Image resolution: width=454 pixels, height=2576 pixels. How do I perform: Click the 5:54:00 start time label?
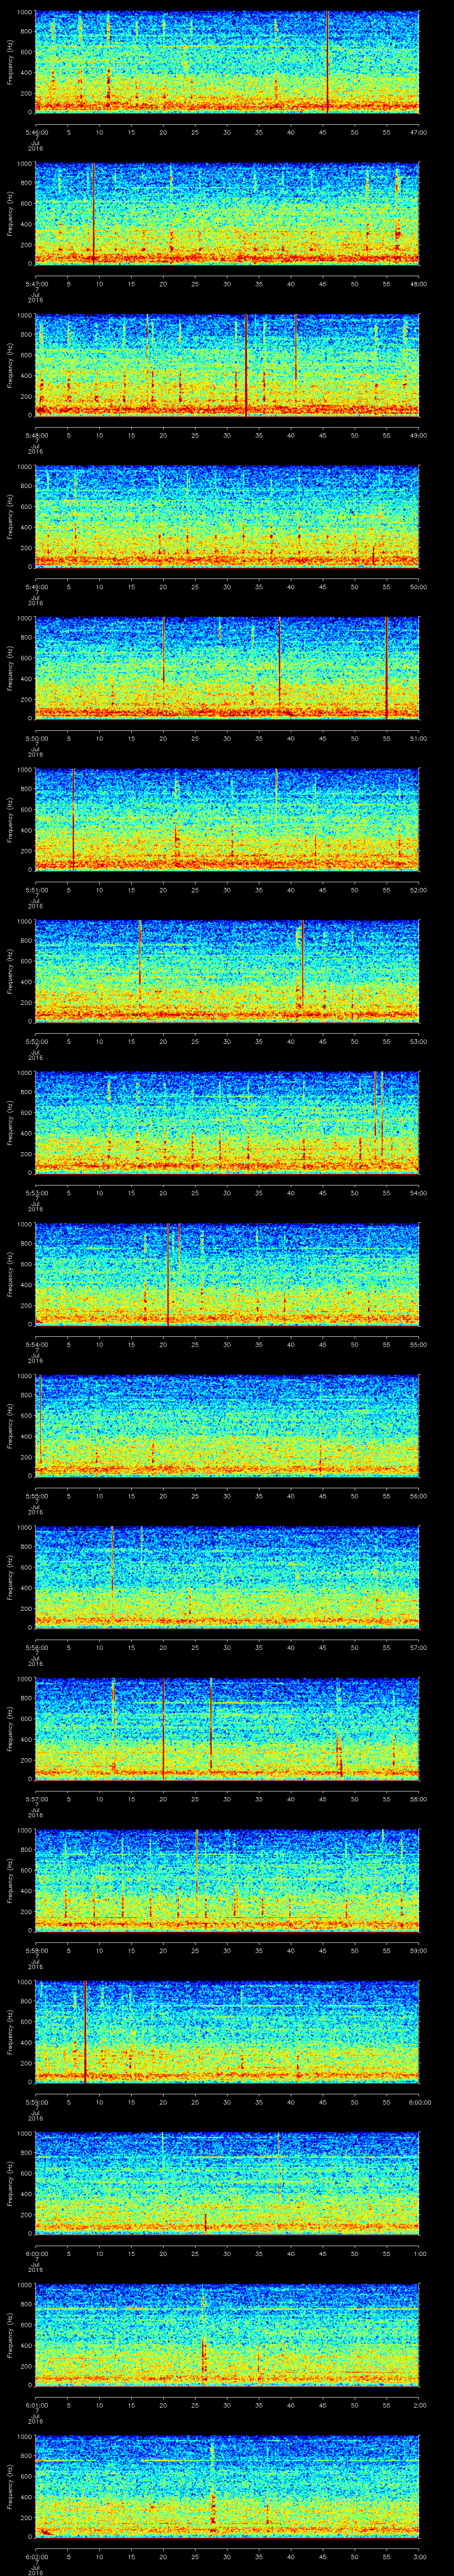35,1344
